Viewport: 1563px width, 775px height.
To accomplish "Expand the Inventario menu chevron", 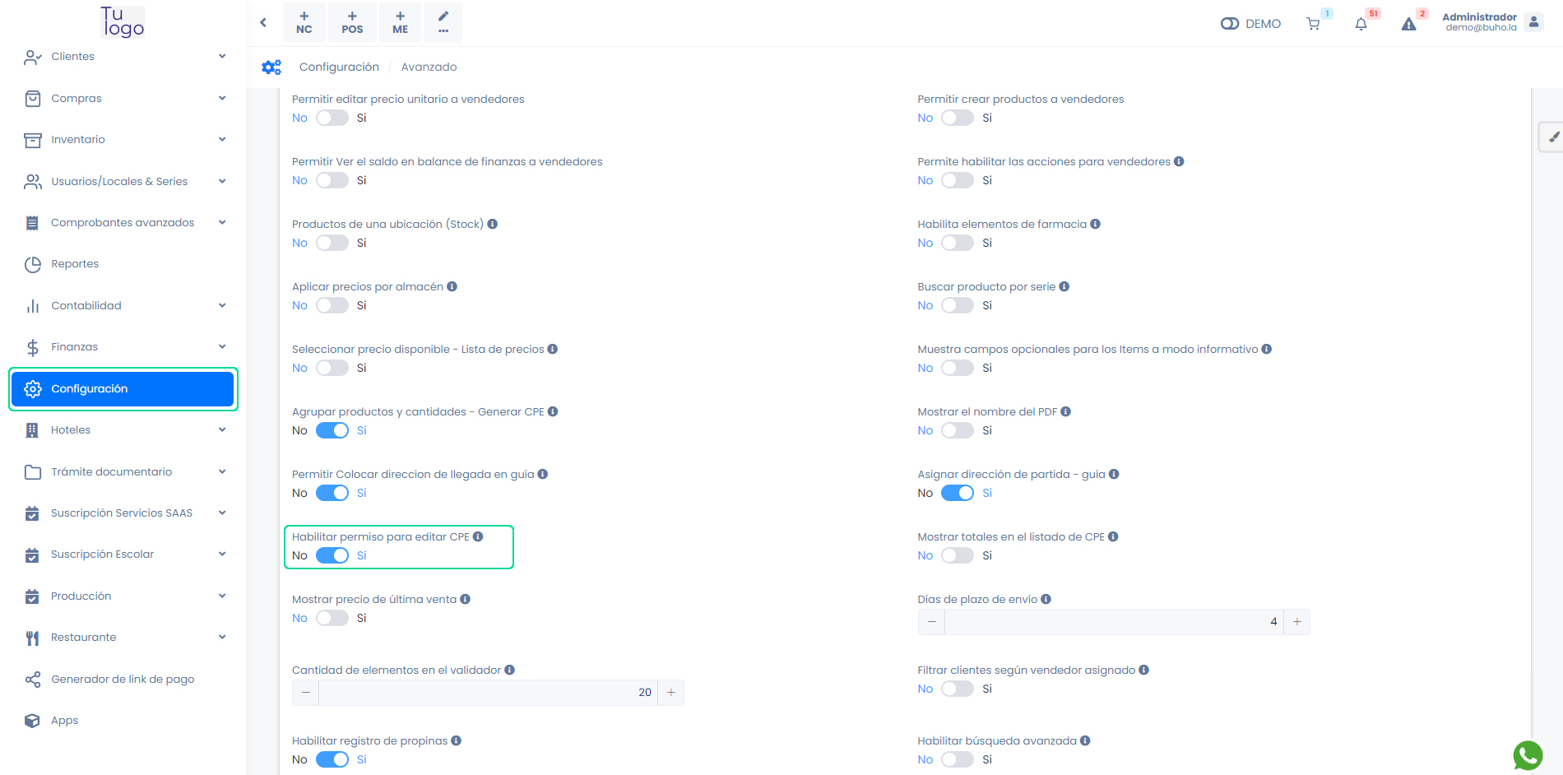I will click(x=222, y=139).
